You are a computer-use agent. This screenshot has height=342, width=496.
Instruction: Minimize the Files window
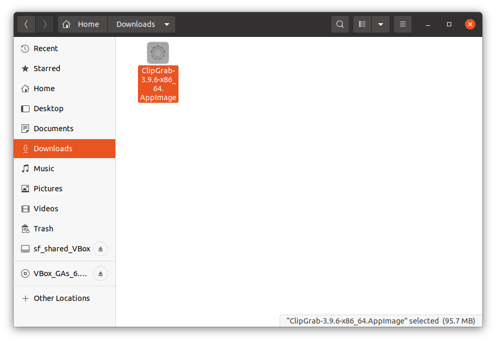(x=428, y=24)
